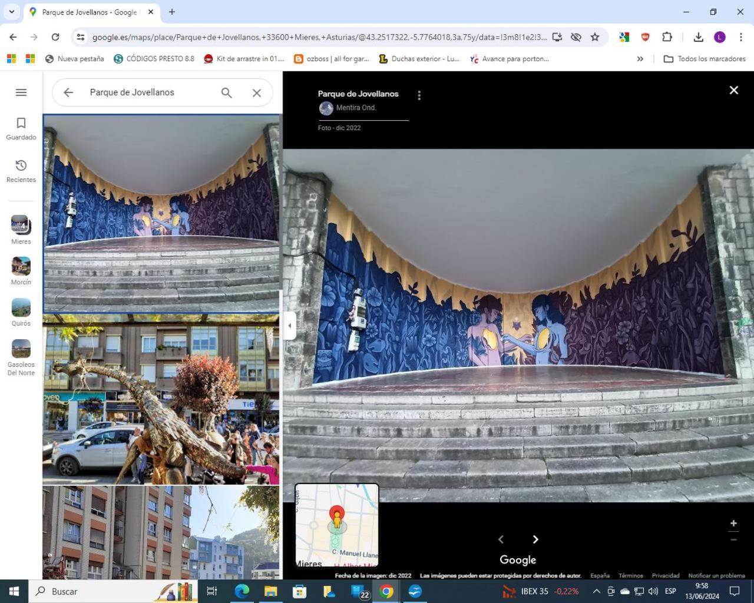Open the Términos link
The image size is (754, 603).
pos(631,575)
